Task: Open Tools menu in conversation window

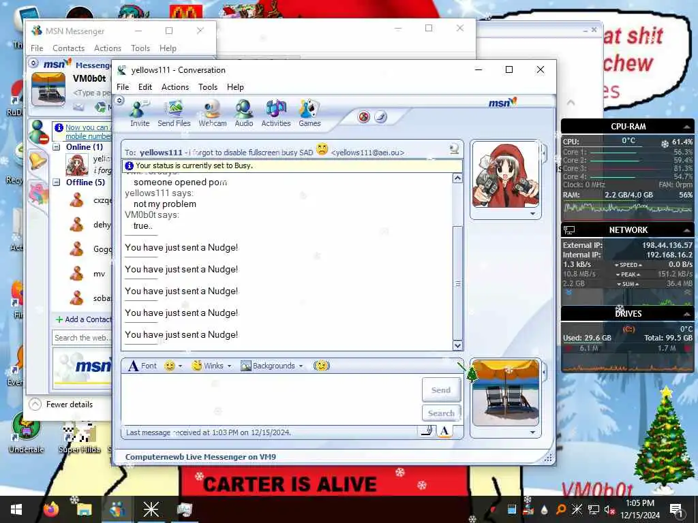Action: click(x=208, y=87)
